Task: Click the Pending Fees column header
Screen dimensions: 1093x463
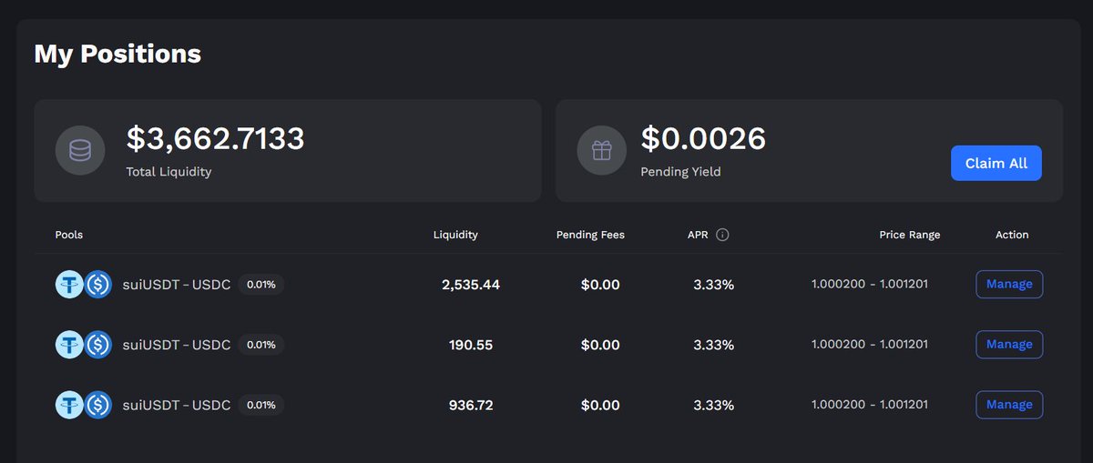Action: pyautogui.click(x=590, y=235)
